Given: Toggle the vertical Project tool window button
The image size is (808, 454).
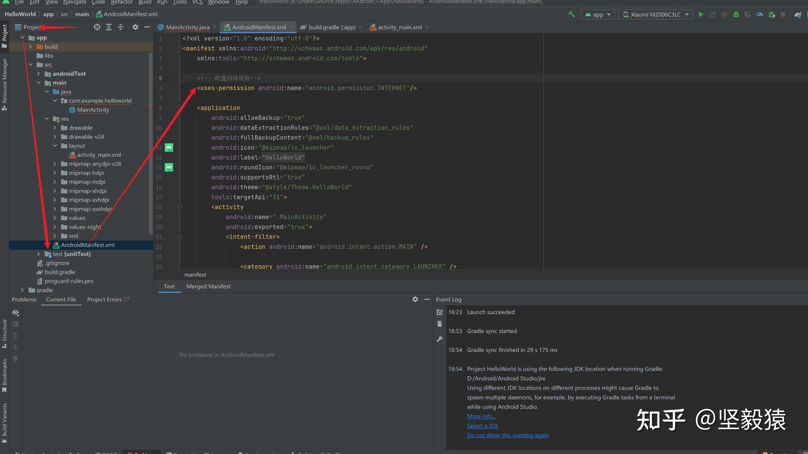Looking at the screenshot, I should pyautogui.click(x=5, y=36).
